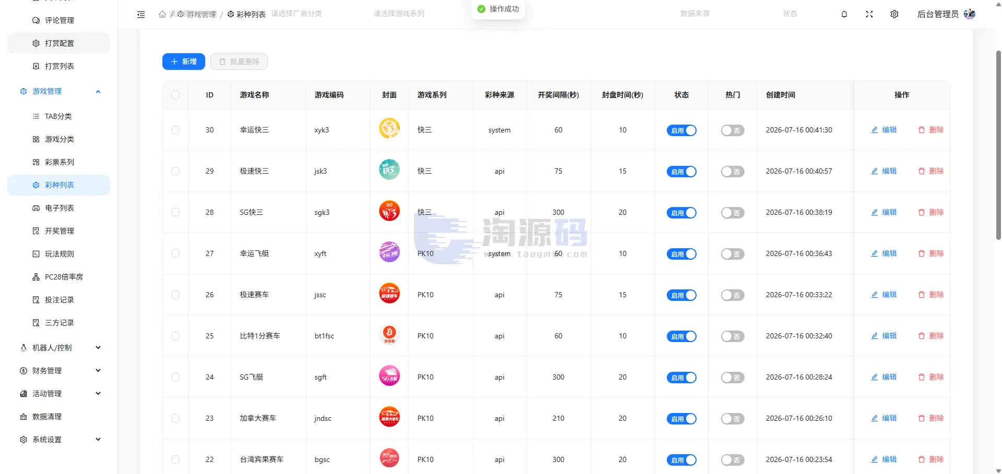Click the 数据清理 sidebar icon
Image resolution: width=1002 pixels, height=474 pixels.
click(23, 417)
